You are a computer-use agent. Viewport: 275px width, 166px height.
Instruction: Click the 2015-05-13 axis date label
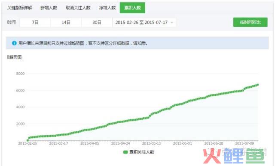[151, 143]
